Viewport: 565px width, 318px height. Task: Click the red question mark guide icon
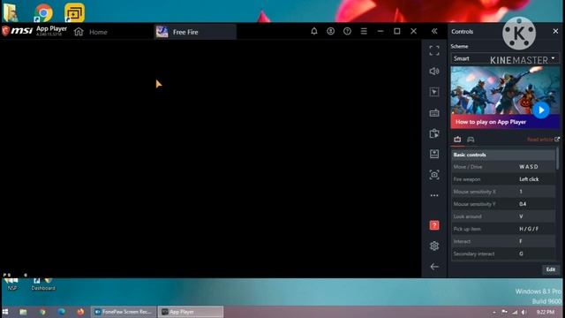[x=434, y=225]
